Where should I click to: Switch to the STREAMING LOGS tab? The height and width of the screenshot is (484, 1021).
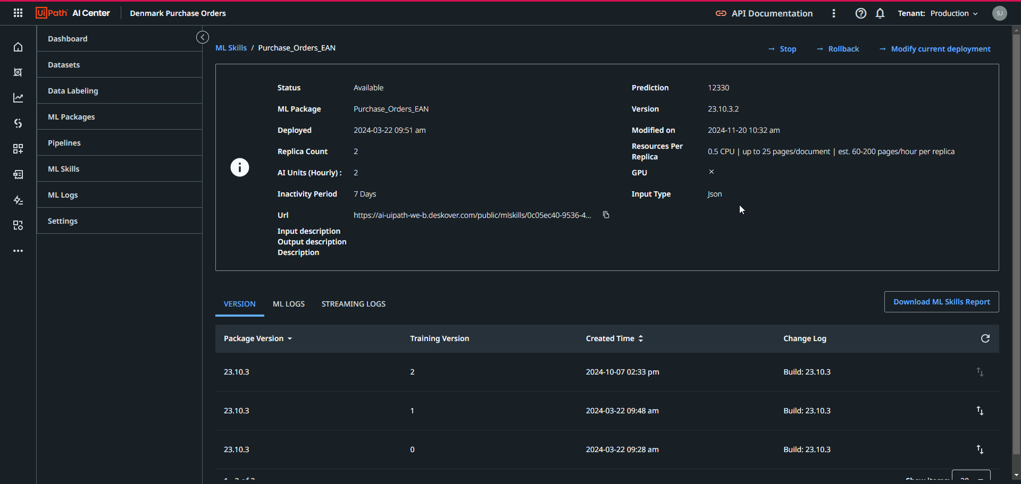[x=353, y=303]
